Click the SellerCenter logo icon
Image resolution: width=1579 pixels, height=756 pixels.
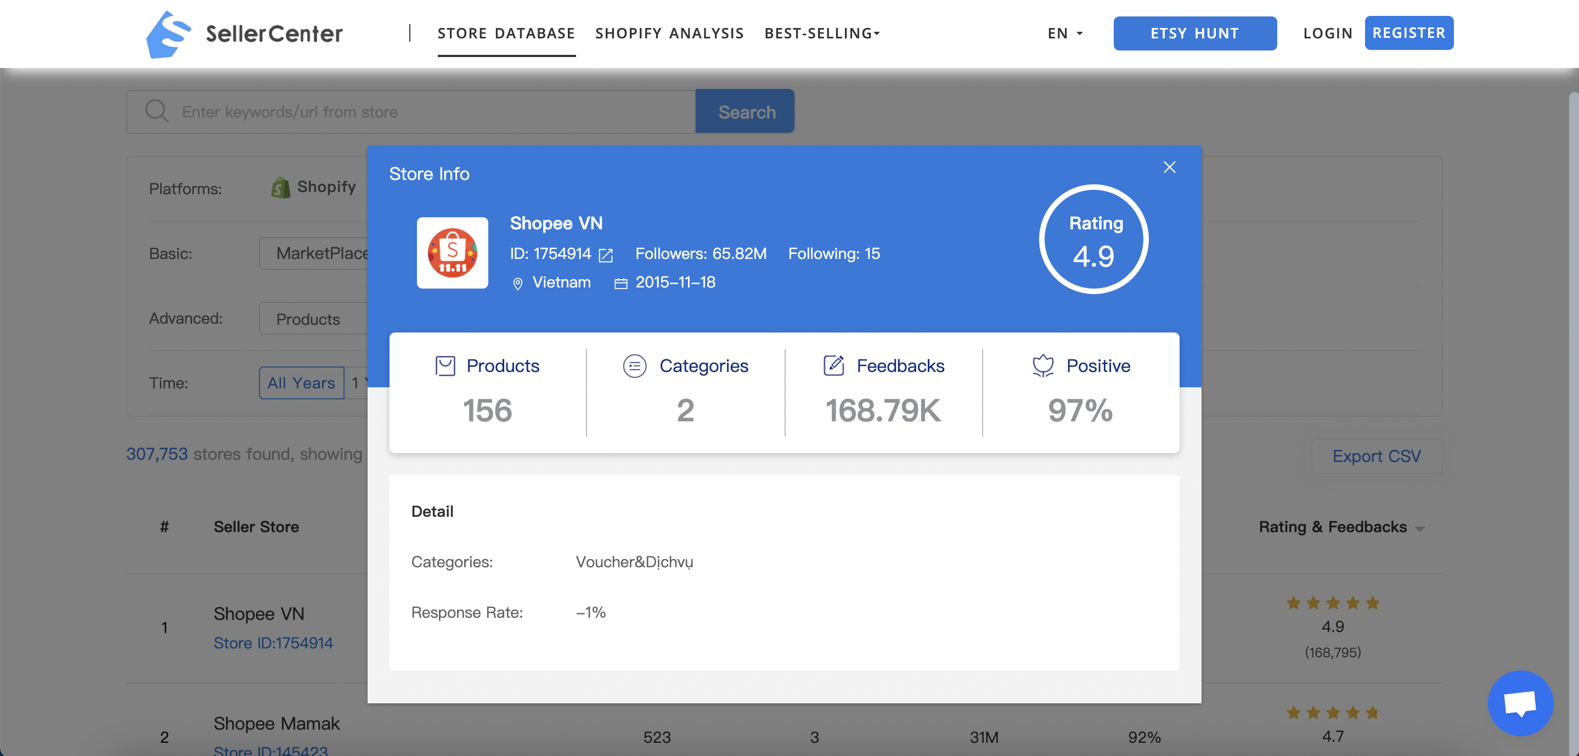coord(167,35)
